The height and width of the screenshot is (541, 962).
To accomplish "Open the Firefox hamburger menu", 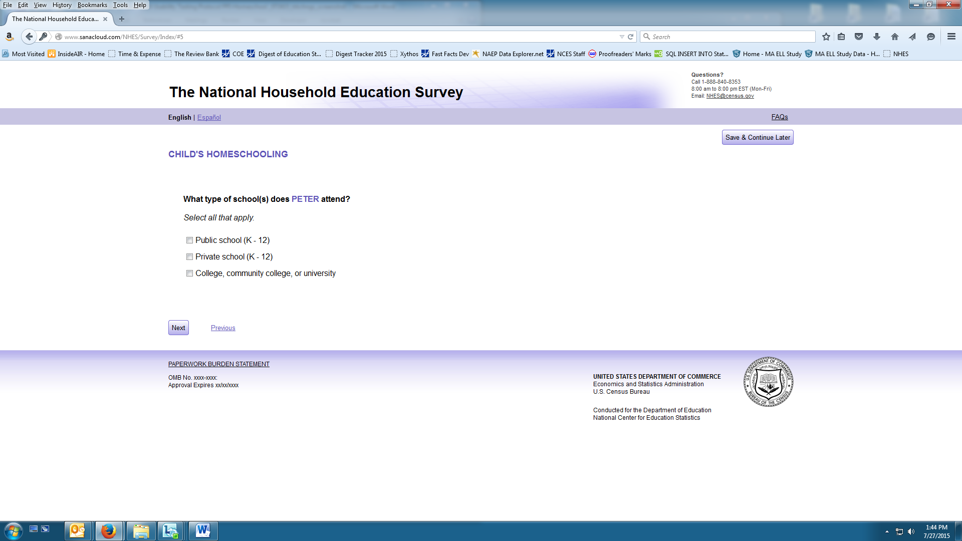I will (951, 37).
